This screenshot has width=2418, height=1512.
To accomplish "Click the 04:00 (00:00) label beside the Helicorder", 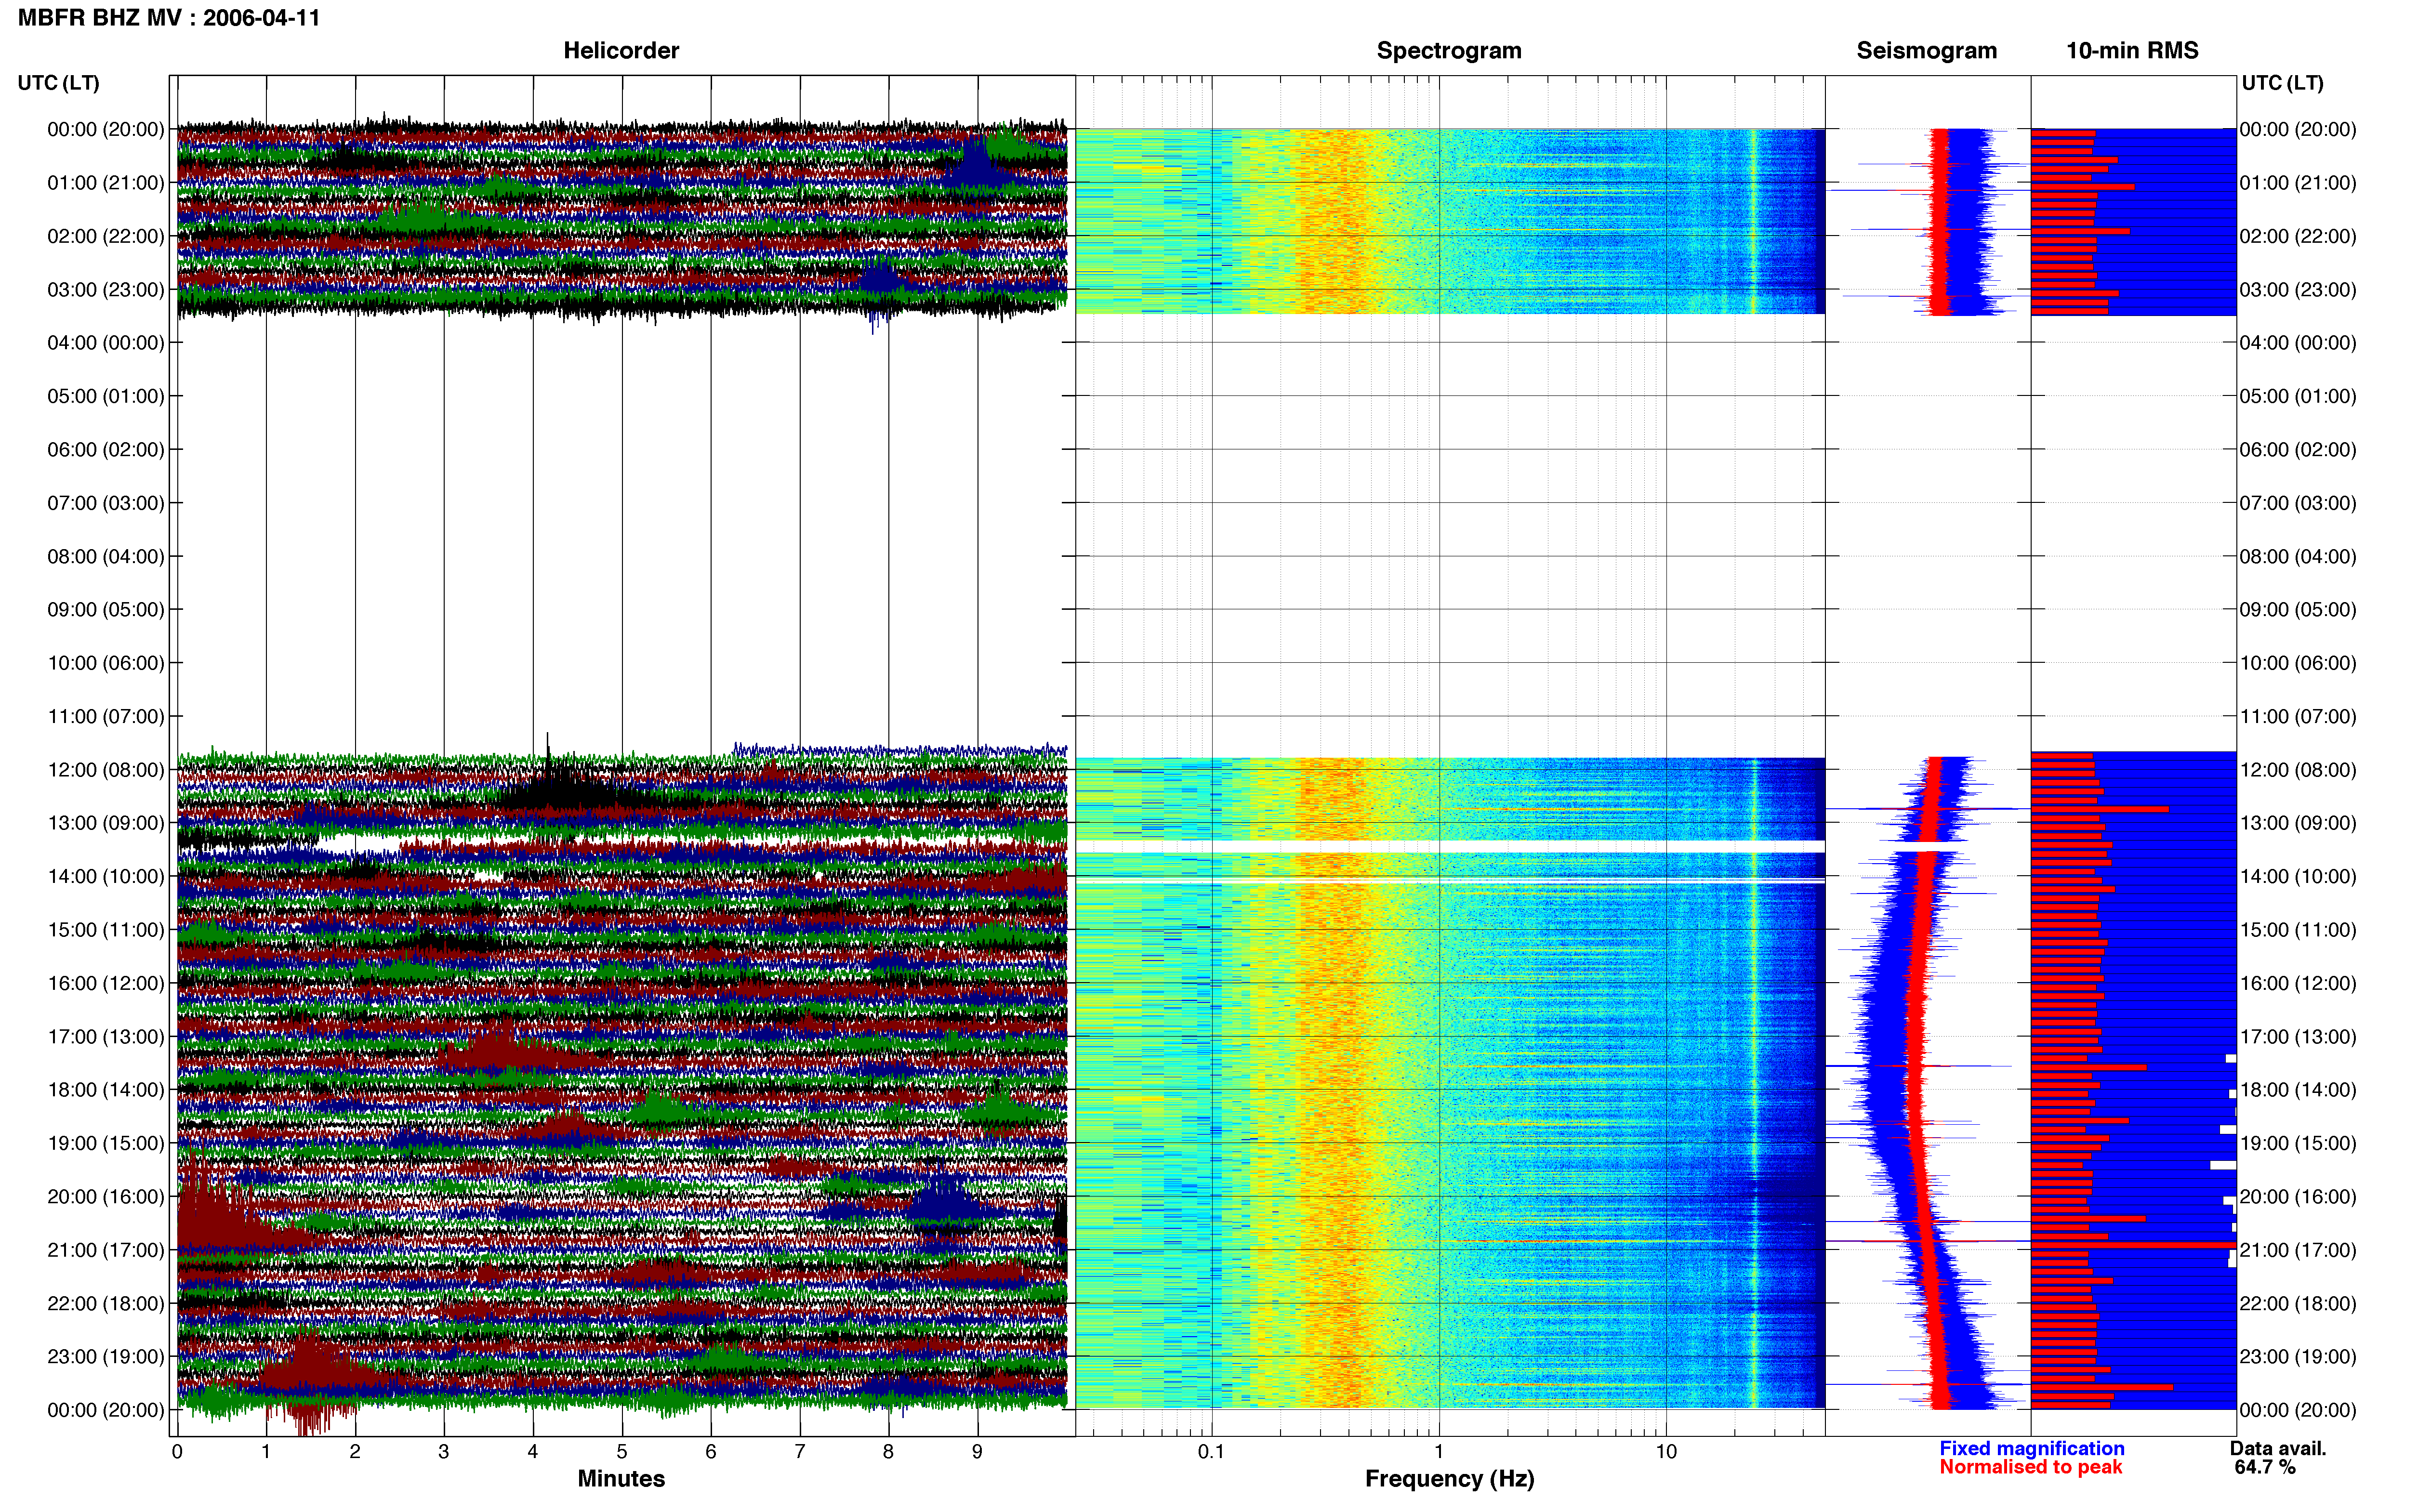I will [x=106, y=343].
